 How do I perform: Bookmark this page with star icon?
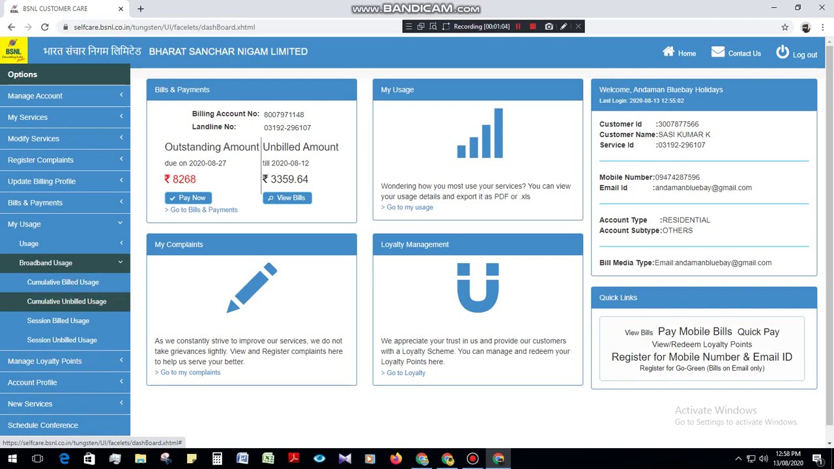tap(785, 27)
